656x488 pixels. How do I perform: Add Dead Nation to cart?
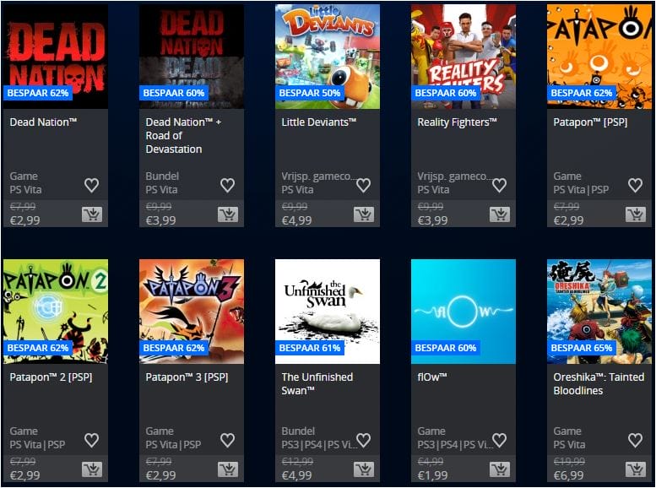click(92, 214)
